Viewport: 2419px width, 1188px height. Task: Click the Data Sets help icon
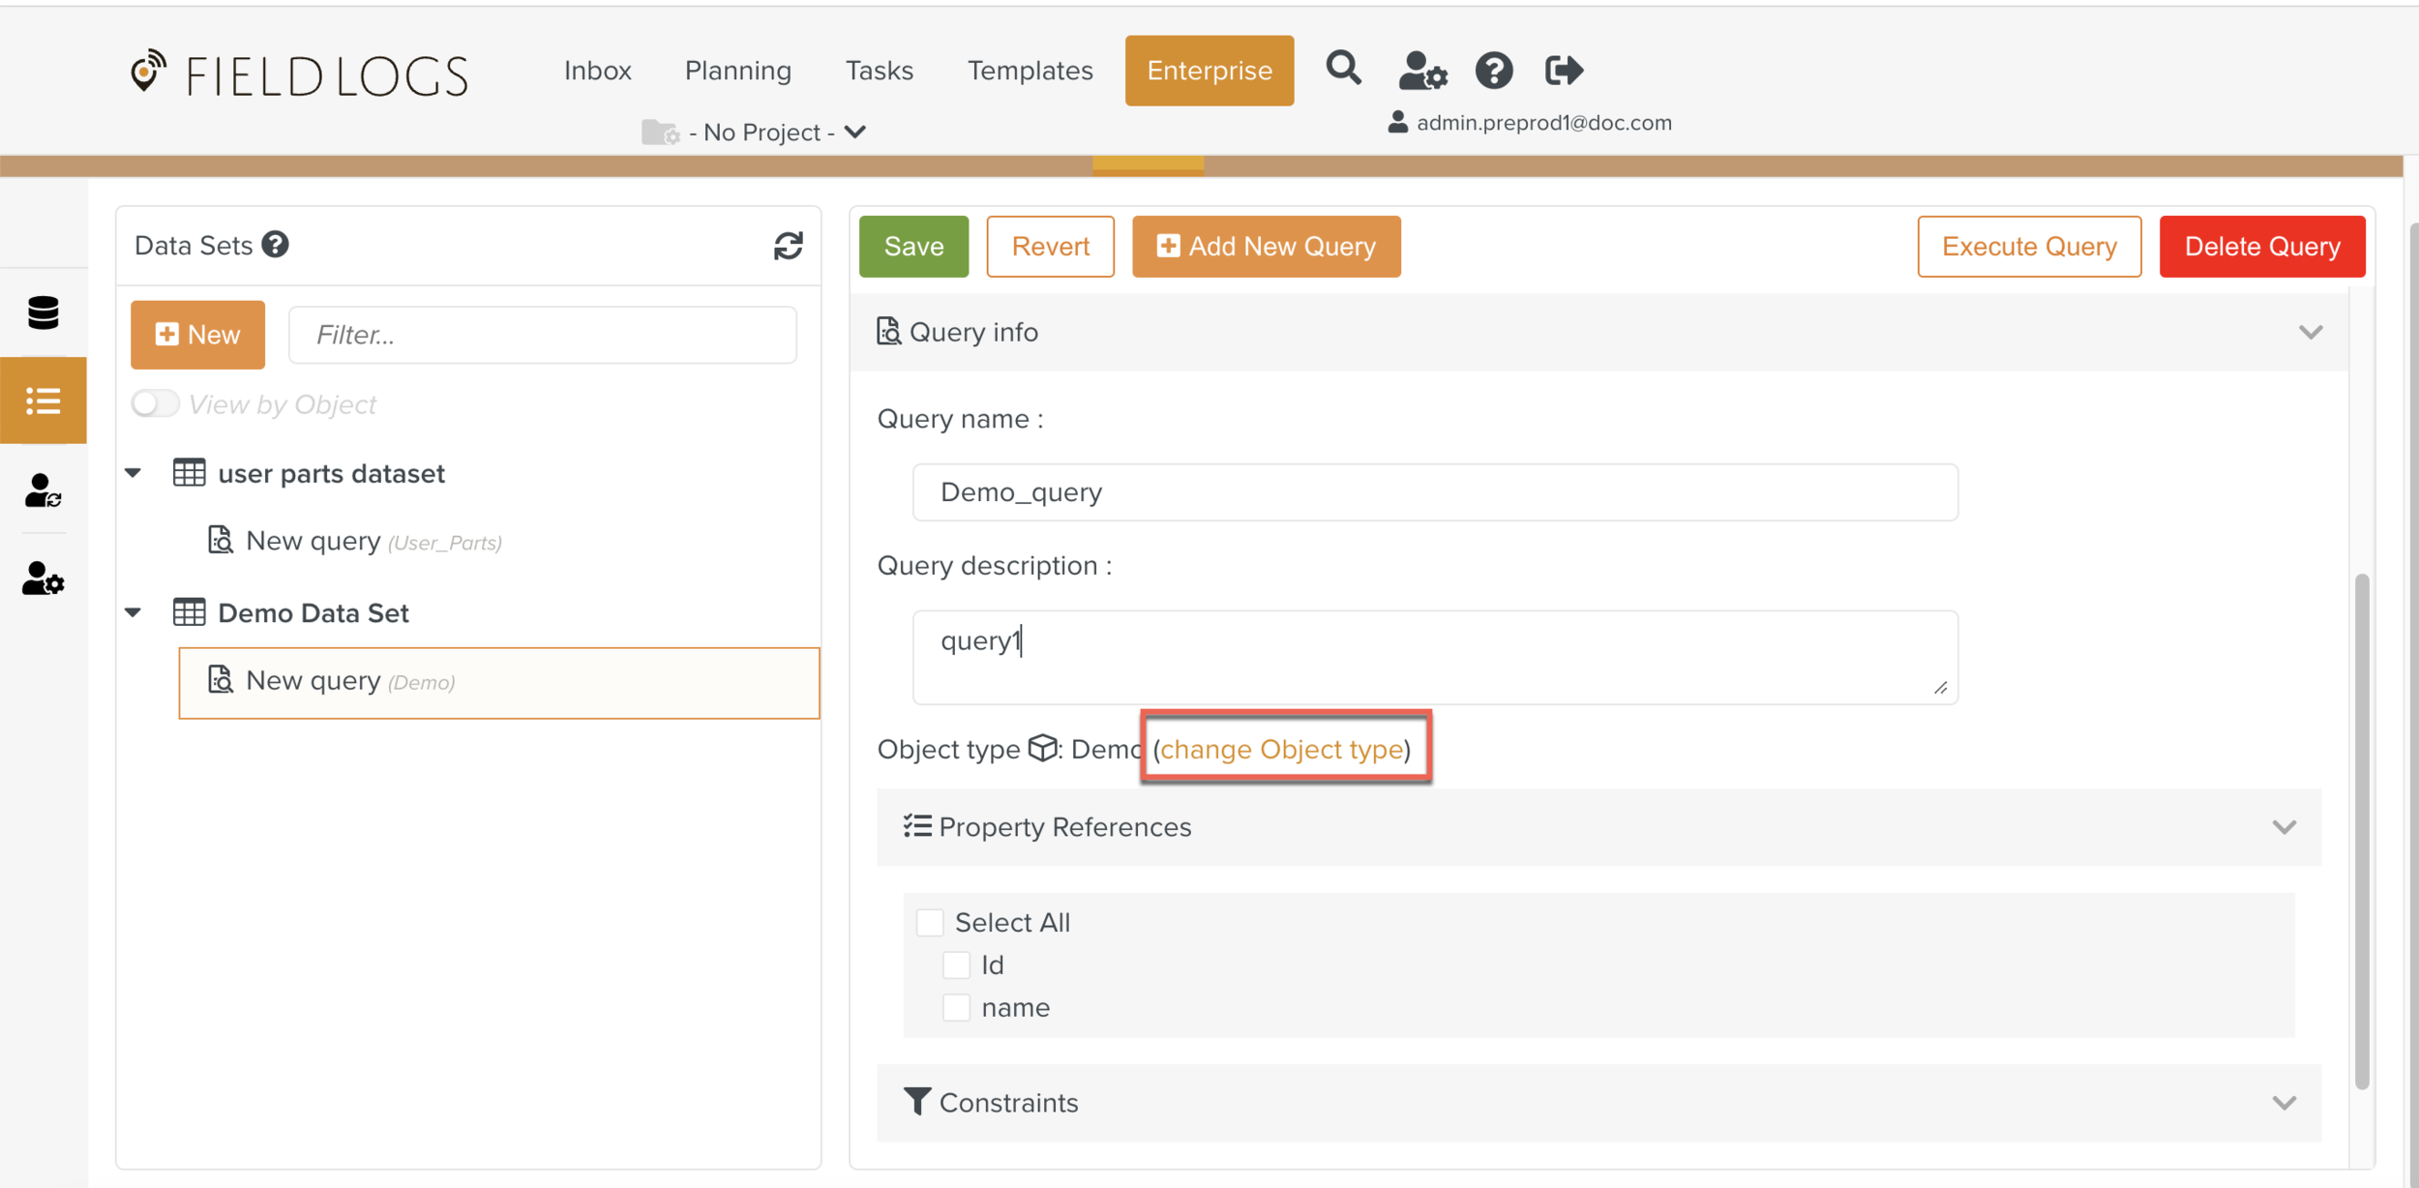276,245
